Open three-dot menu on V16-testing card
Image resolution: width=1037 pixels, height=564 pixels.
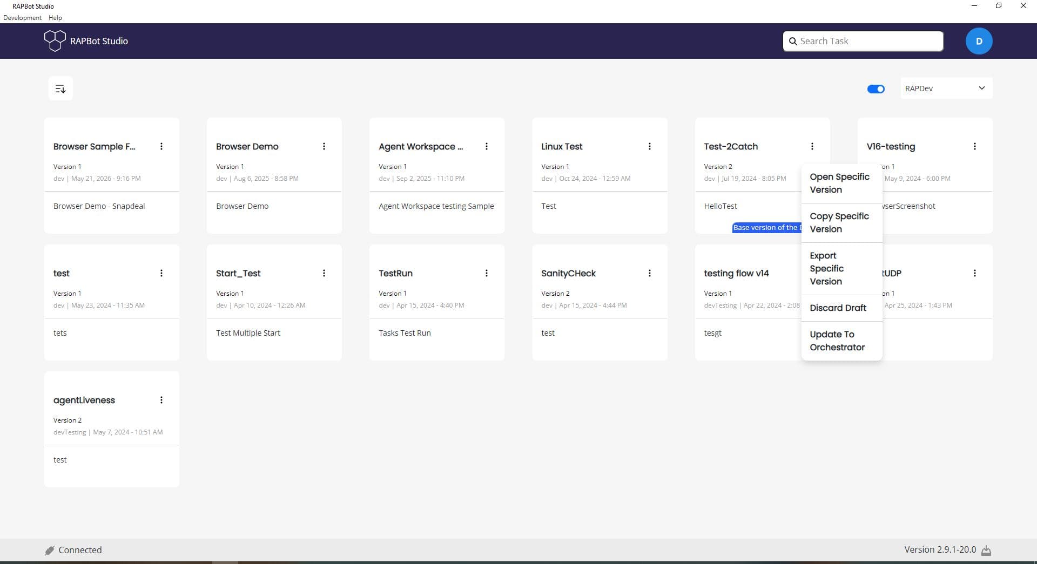pos(975,146)
